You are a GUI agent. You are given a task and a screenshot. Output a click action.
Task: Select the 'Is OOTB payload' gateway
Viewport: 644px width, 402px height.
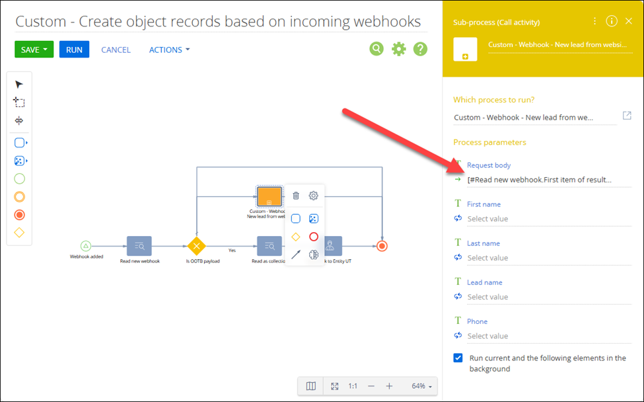(x=196, y=245)
